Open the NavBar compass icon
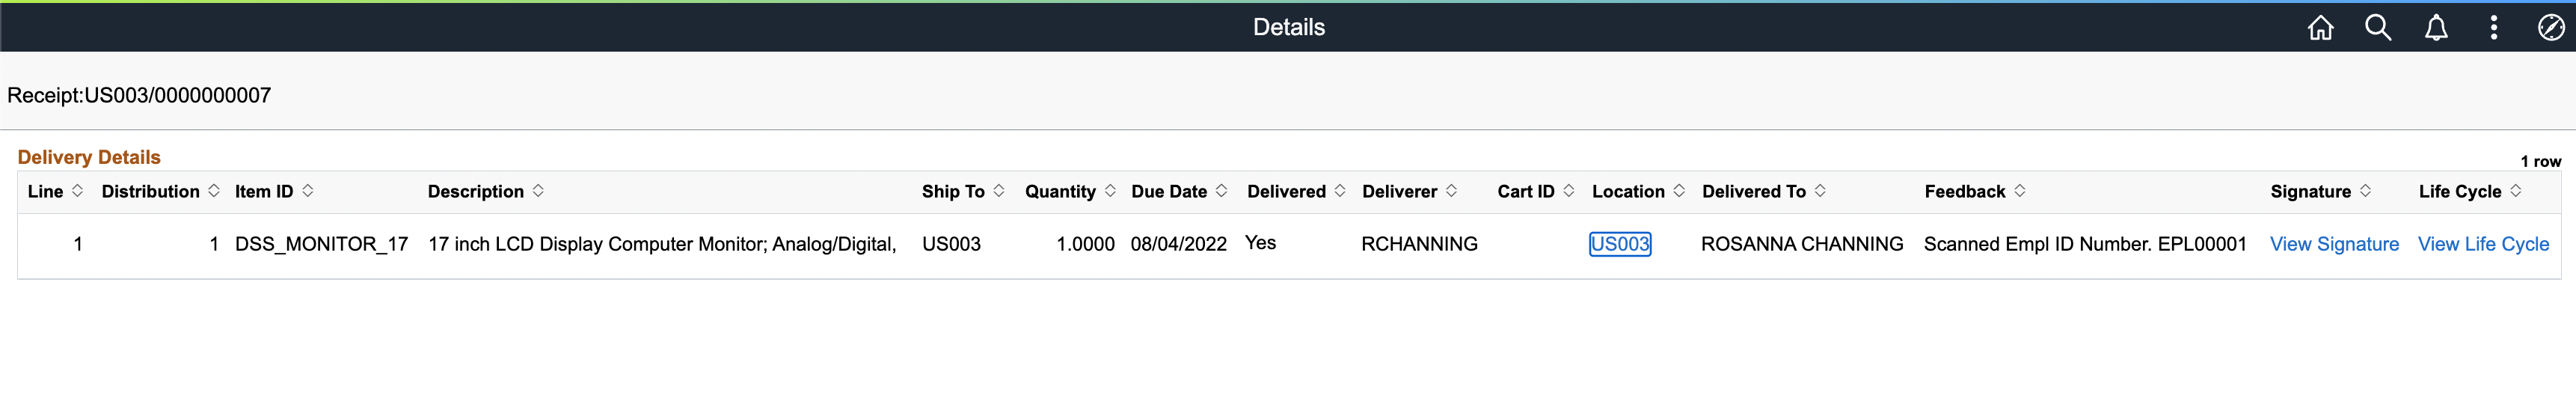The width and height of the screenshot is (2576, 416). 2551,28
